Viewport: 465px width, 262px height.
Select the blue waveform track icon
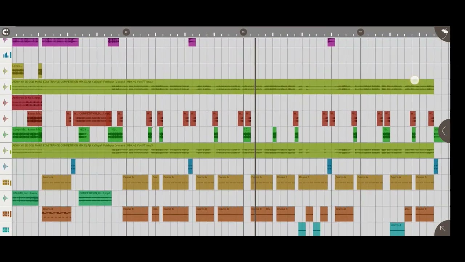click(x=5, y=166)
